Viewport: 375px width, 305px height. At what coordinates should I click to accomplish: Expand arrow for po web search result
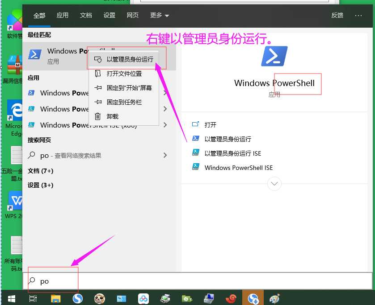click(165, 155)
